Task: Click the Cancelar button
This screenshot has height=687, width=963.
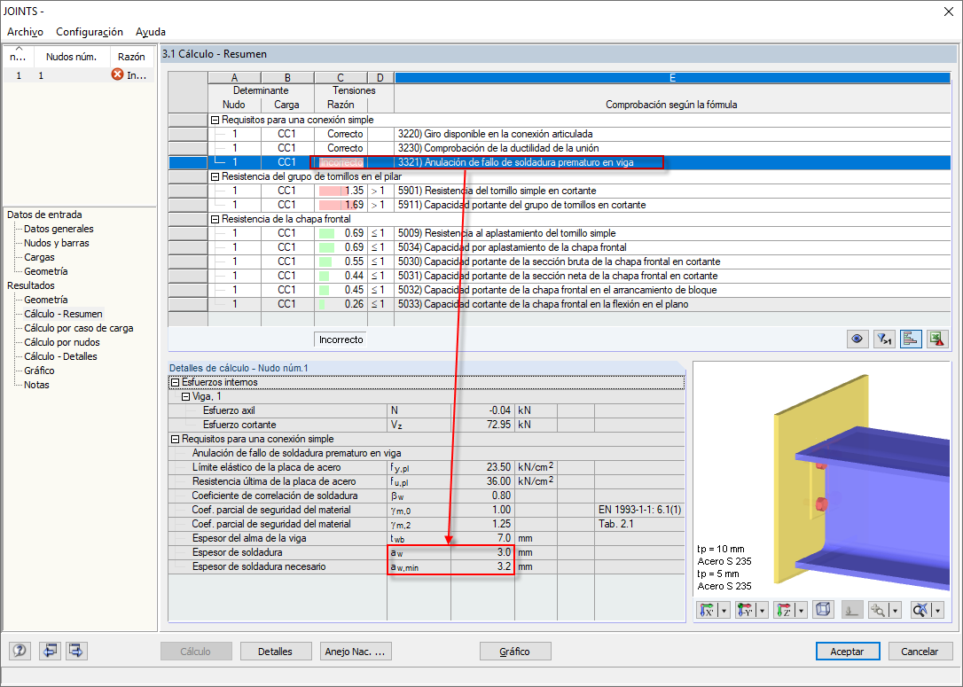Action: pos(920,652)
